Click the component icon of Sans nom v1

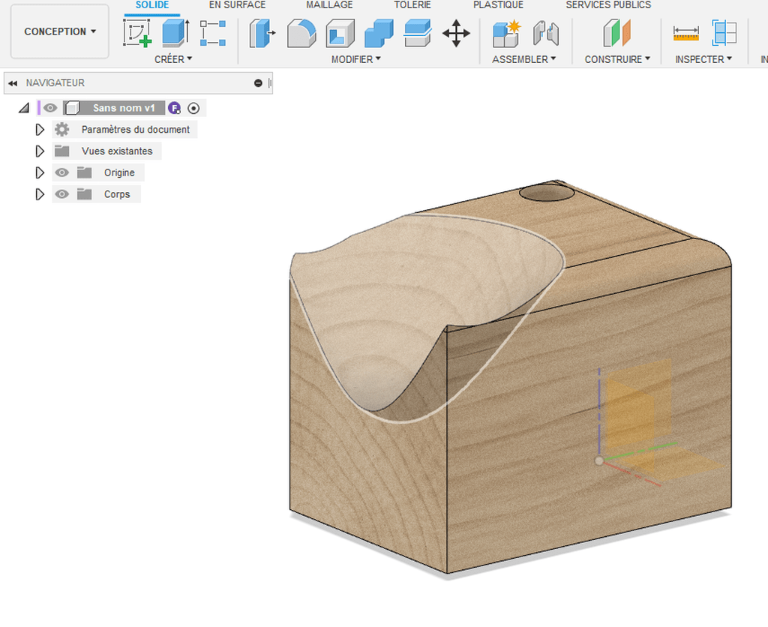(72, 108)
